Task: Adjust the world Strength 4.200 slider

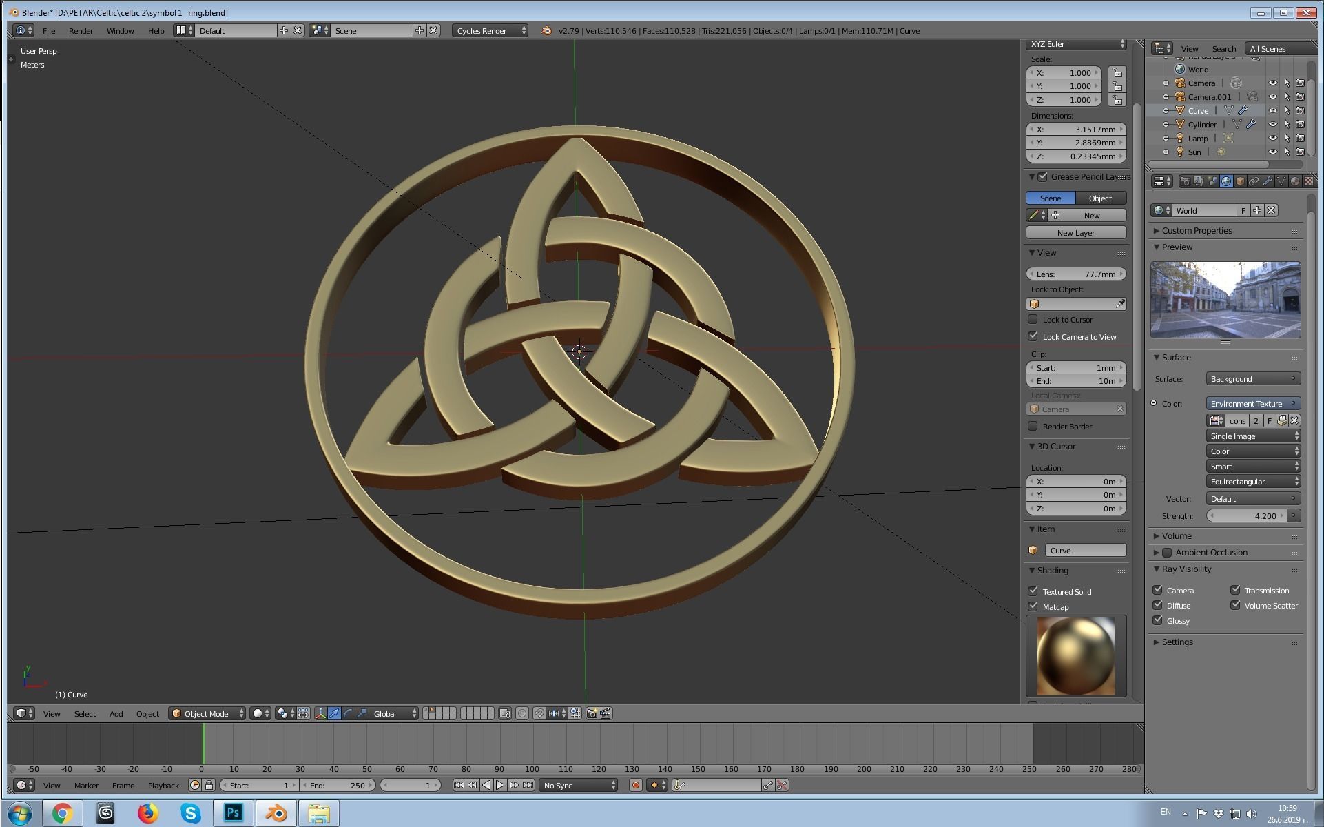Action: pyautogui.click(x=1247, y=515)
